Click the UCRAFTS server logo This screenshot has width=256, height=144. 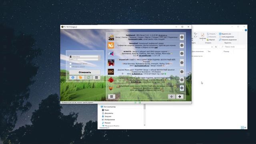111,53
